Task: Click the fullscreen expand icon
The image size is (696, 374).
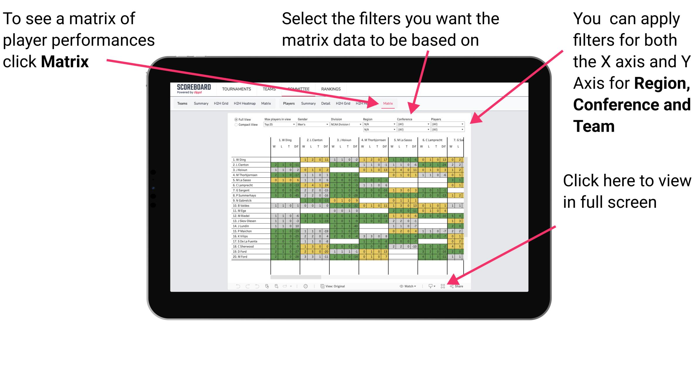Action: click(x=442, y=286)
